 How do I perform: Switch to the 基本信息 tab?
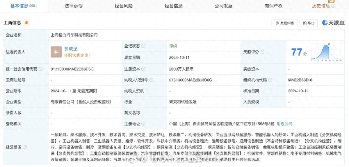pyautogui.click(x=24, y=6)
